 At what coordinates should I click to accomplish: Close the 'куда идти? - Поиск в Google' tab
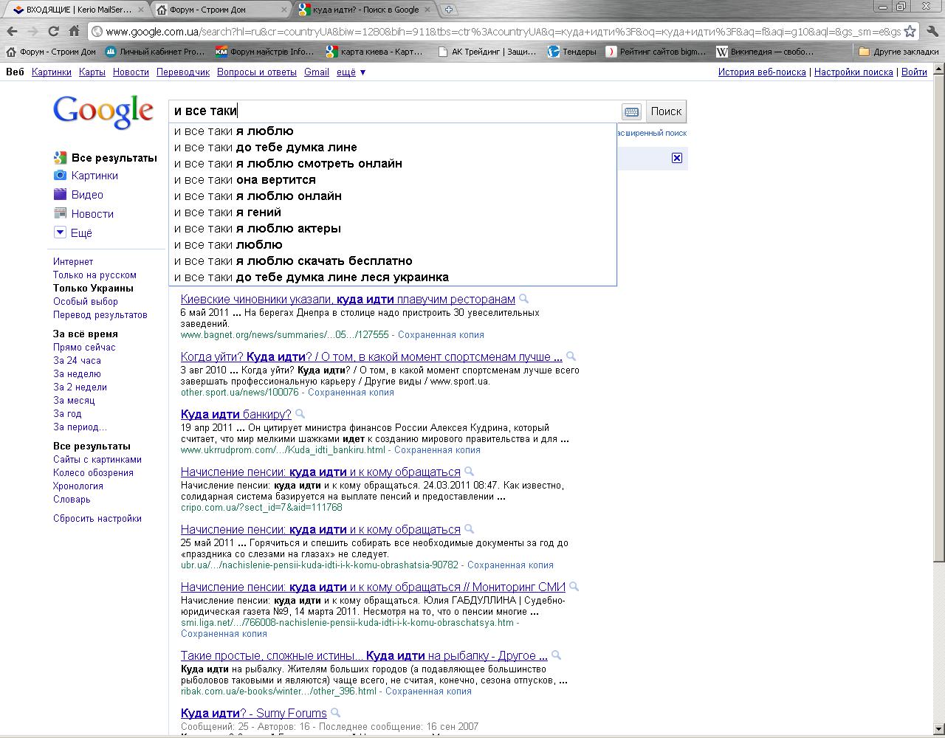(x=429, y=10)
